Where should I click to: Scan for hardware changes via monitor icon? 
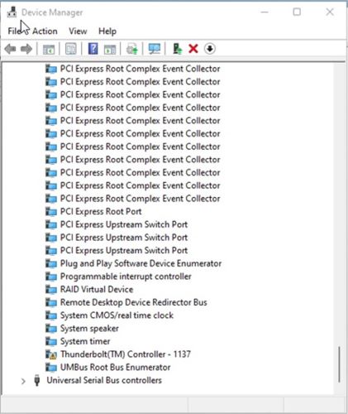155,49
